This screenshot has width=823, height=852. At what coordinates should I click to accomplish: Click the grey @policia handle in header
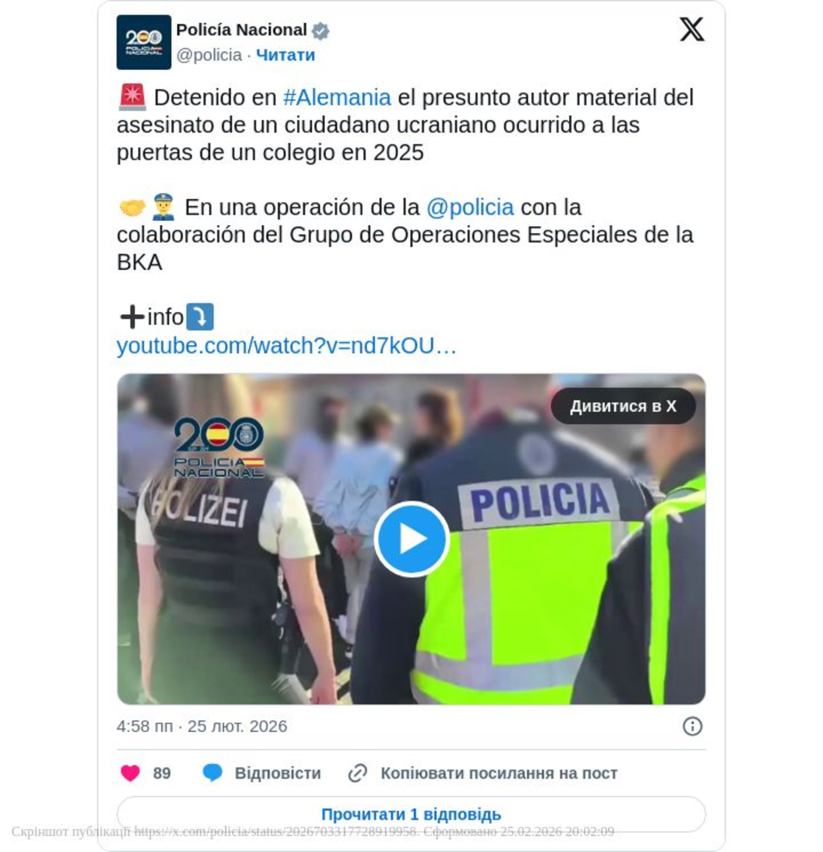(209, 55)
